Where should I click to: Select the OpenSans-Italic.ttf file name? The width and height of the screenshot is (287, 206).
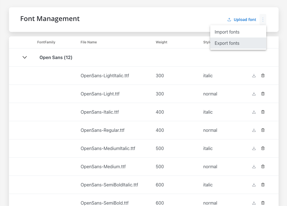(99, 112)
